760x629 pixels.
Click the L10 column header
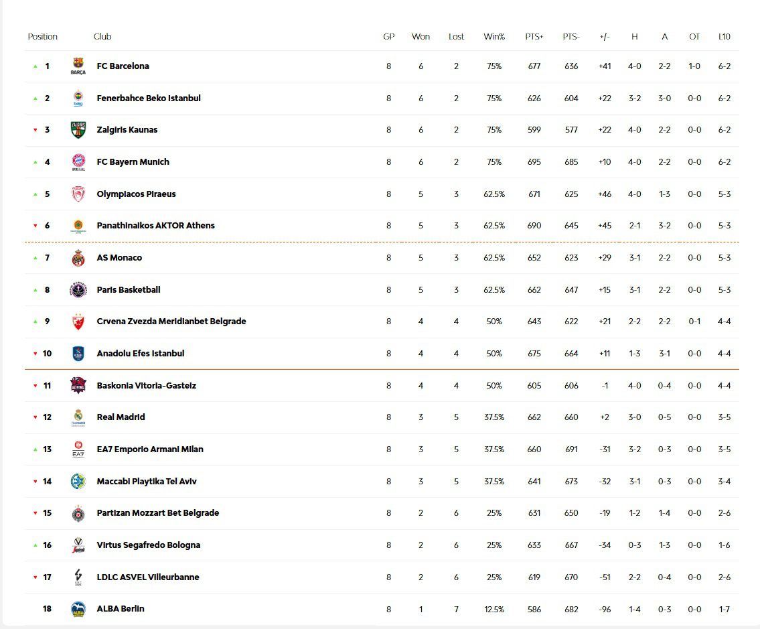point(724,37)
